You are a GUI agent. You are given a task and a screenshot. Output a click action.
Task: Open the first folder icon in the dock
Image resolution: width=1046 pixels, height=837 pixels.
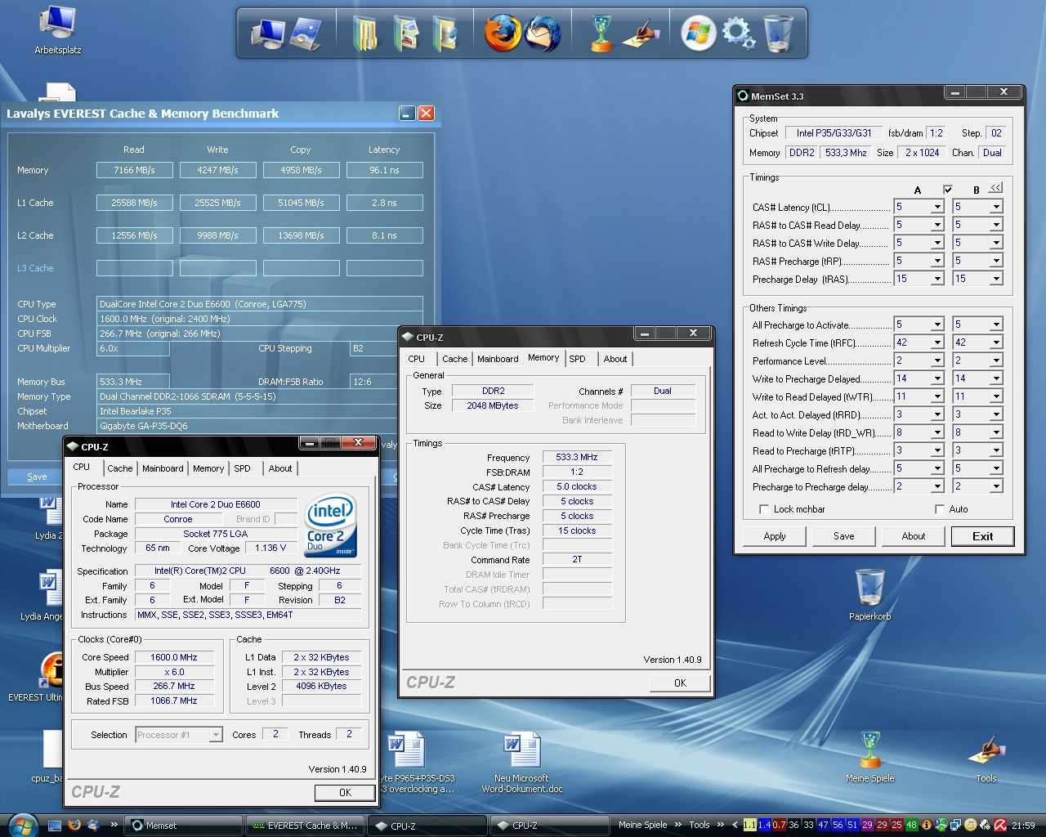coord(366,34)
